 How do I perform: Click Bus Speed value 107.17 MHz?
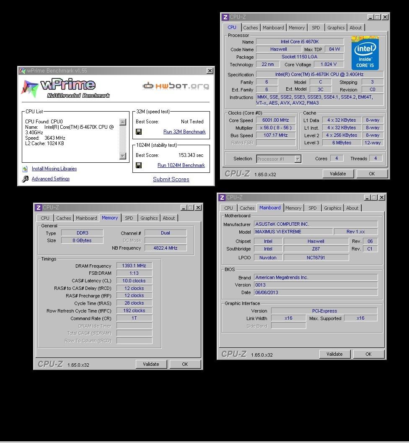click(275, 136)
